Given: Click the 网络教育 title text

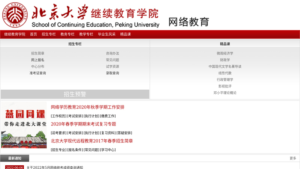Looking at the screenshot, I should tap(189, 22).
